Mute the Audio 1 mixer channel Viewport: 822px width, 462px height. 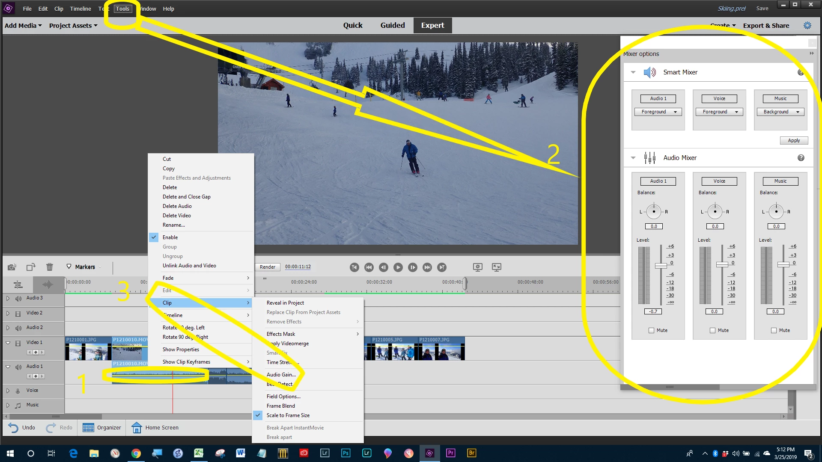651,331
